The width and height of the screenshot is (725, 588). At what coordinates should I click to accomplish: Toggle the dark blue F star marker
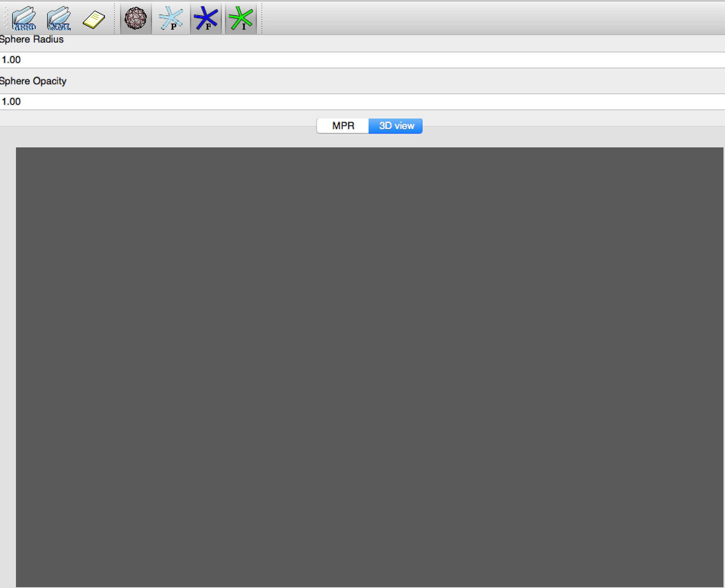pyautogui.click(x=206, y=19)
